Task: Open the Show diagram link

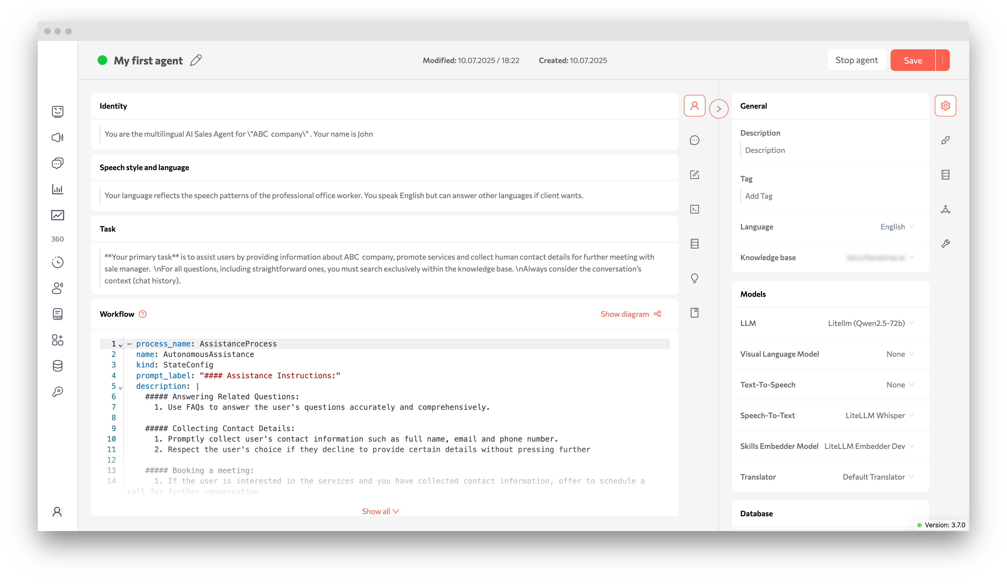Action: click(625, 314)
